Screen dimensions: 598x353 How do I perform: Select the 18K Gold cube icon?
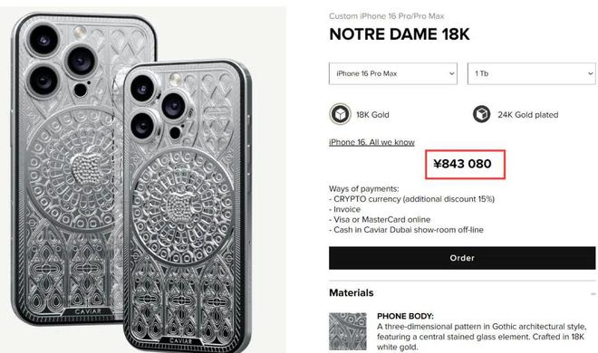[340, 114]
